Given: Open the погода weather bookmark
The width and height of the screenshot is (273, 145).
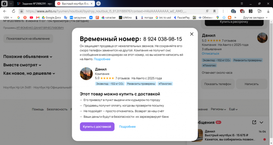Looking at the screenshot, I should (147, 17).
